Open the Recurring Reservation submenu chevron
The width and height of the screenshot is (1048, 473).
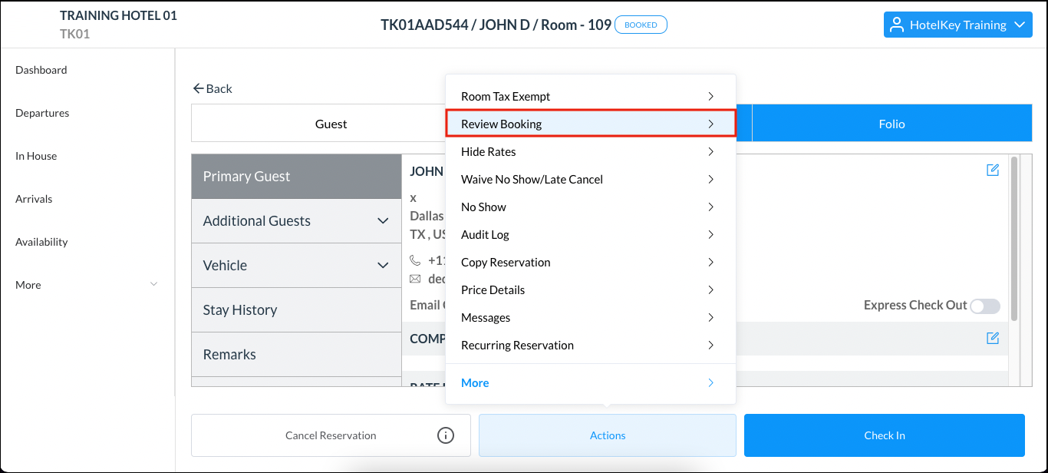point(710,346)
